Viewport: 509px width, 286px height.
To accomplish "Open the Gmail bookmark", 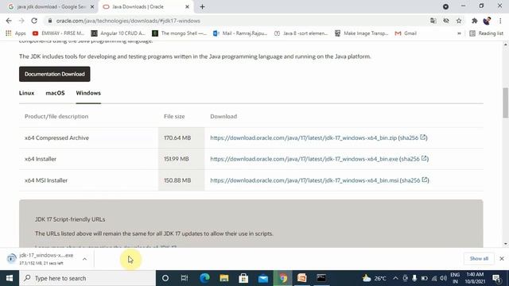I will (406, 33).
